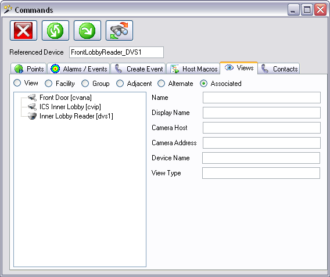This screenshot has height=277, width=330.
Task: Switch to the Points tab
Action: 28,69
